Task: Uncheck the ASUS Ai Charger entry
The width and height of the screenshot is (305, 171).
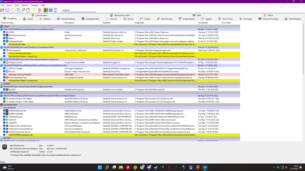Action: click(4, 69)
